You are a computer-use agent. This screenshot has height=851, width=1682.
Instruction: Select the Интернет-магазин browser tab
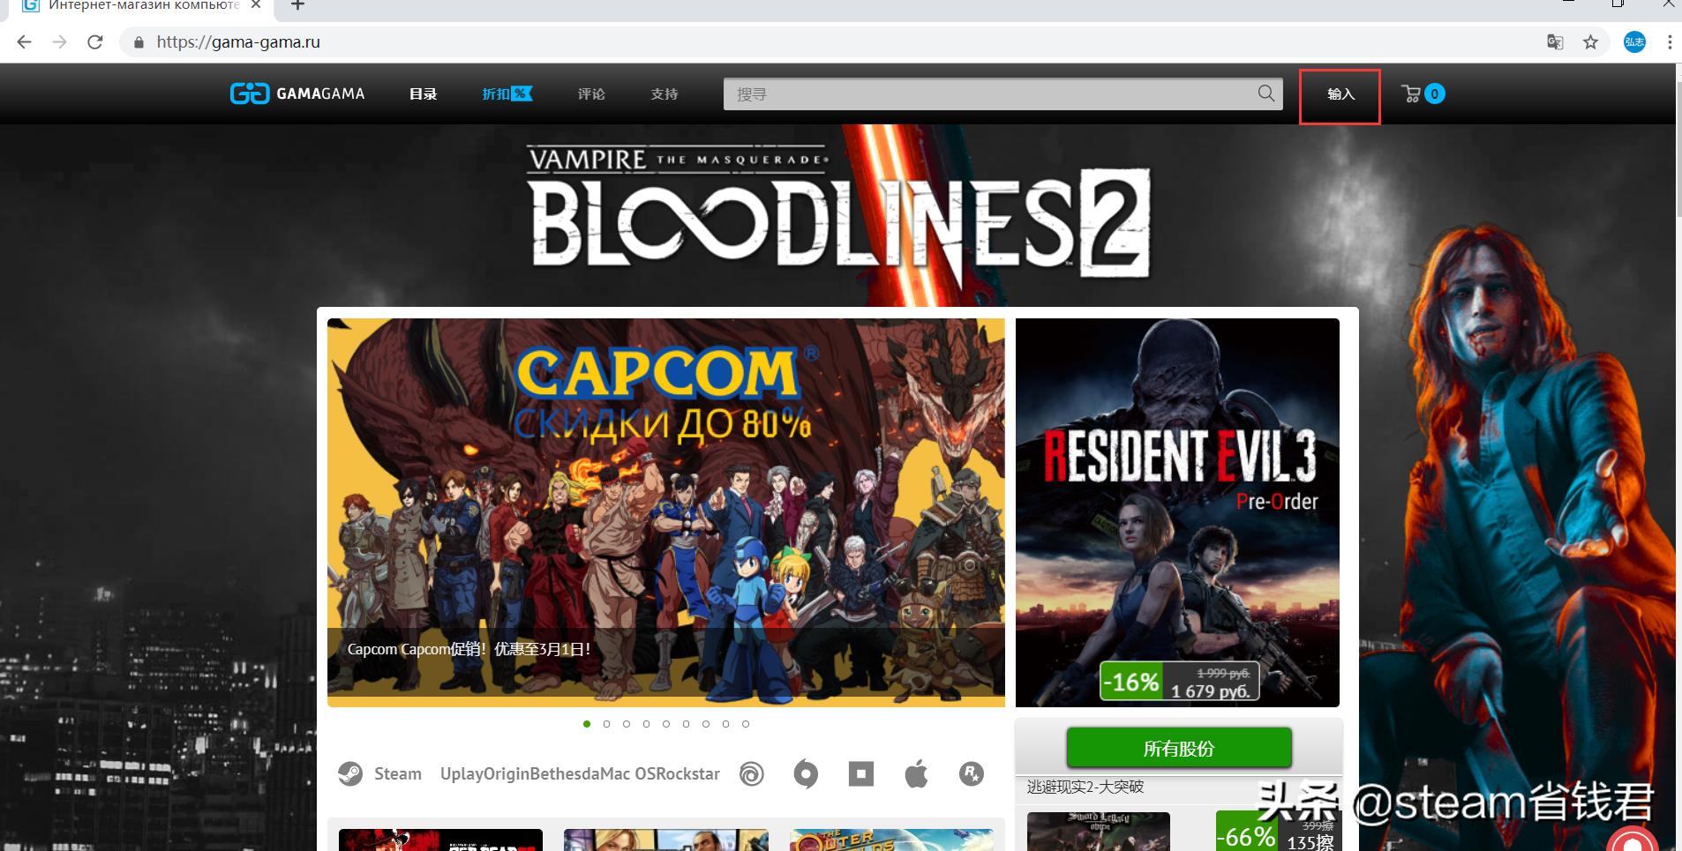coord(141,6)
